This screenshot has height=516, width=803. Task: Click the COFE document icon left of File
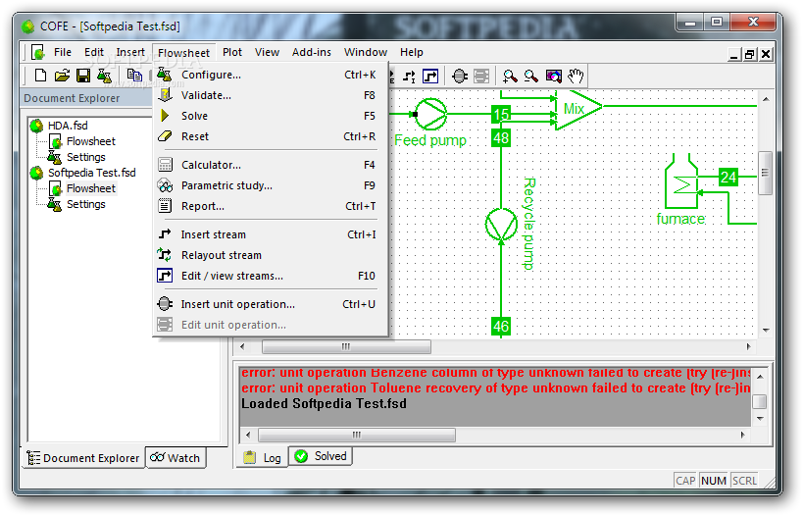pos(37,52)
